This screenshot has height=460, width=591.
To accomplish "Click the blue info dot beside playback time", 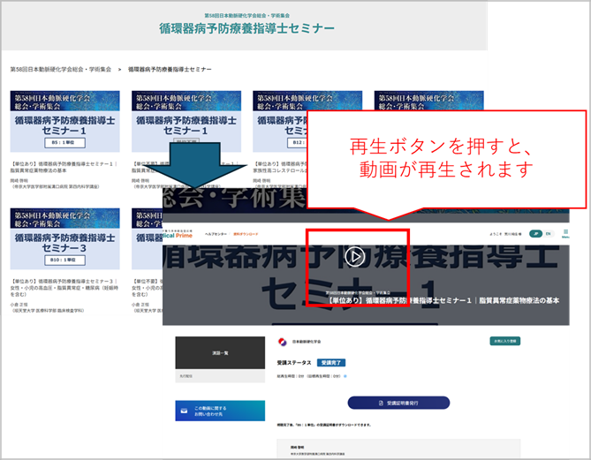I will tap(345, 376).
